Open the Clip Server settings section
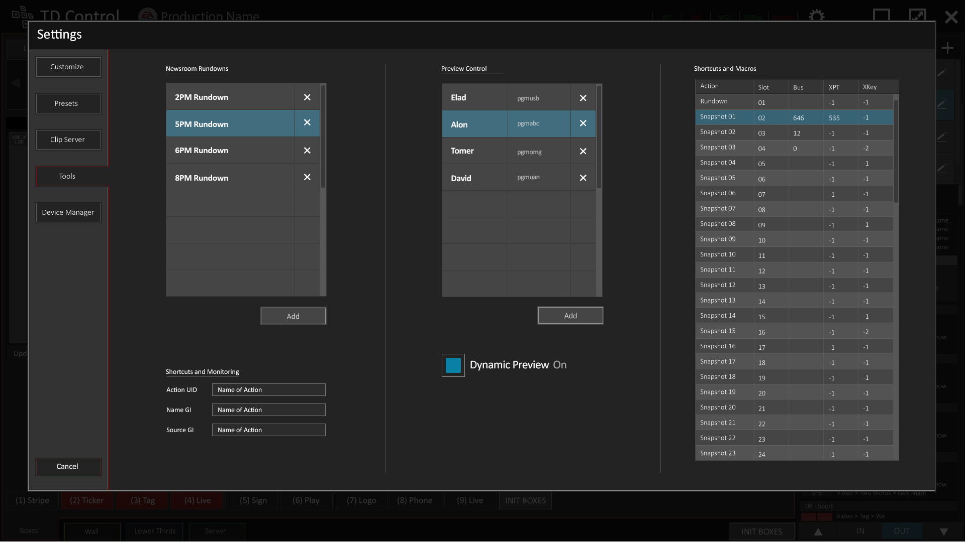965x542 pixels. coord(68,140)
